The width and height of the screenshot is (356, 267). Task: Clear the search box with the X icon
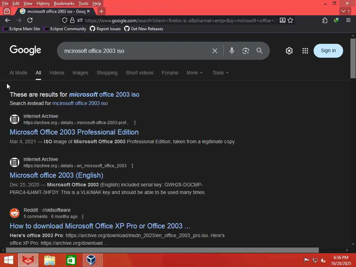coord(215,51)
